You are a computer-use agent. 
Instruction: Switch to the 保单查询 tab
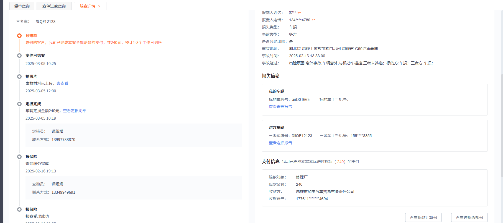(x=22, y=6)
